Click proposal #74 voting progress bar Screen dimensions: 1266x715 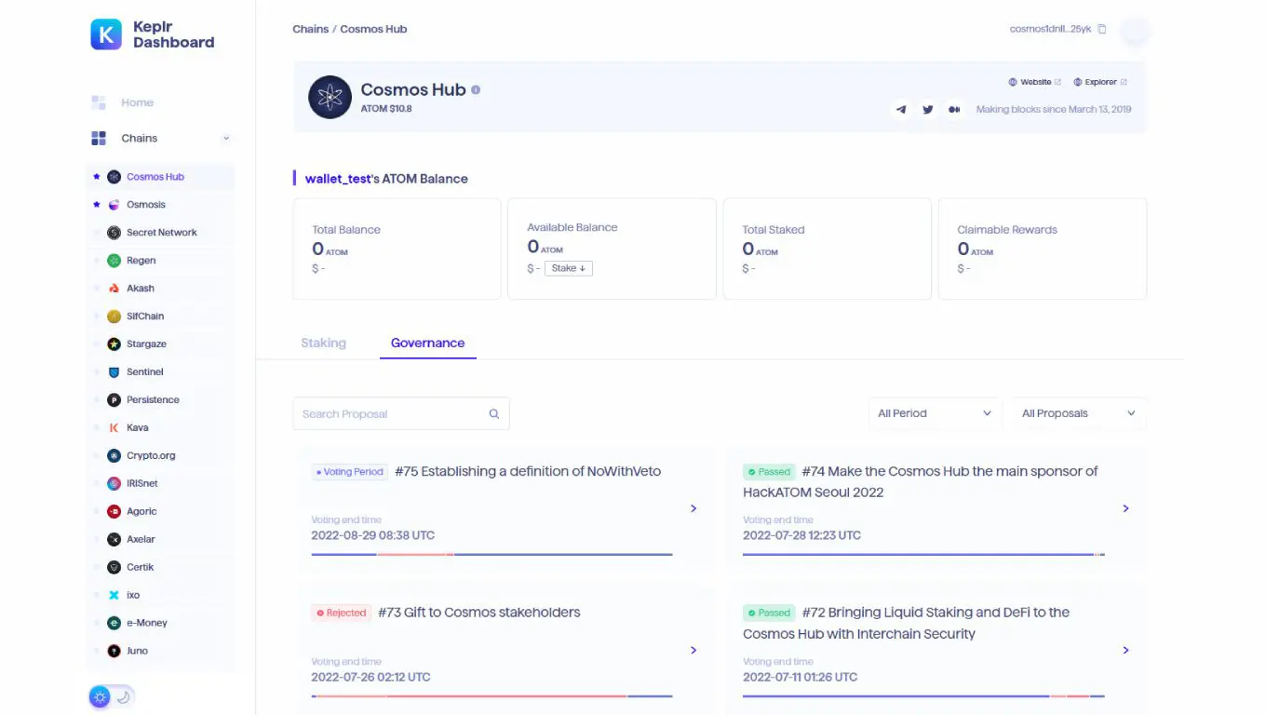(923, 555)
